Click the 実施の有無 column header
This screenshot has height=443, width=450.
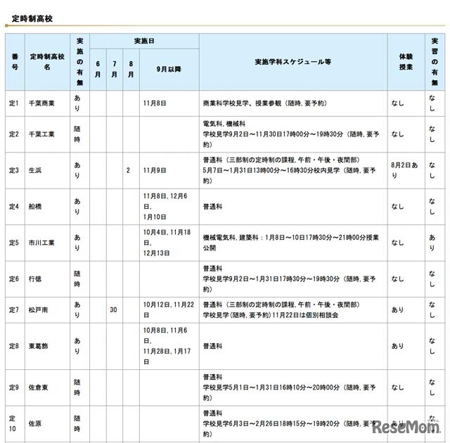pos(79,62)
